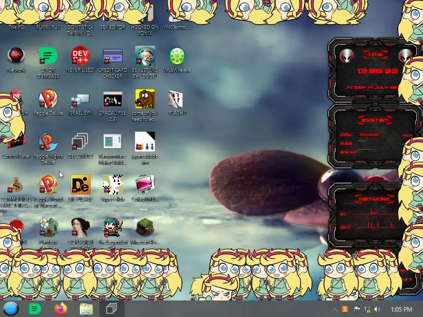Open File Explorer from the taskbar
423x317 pixels.
86,309
